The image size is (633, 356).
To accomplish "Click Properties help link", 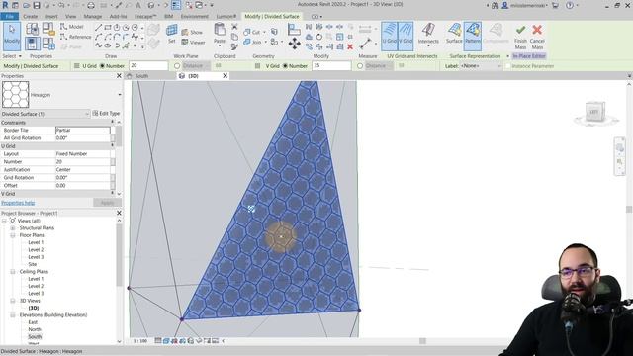I will pos(18,203).
